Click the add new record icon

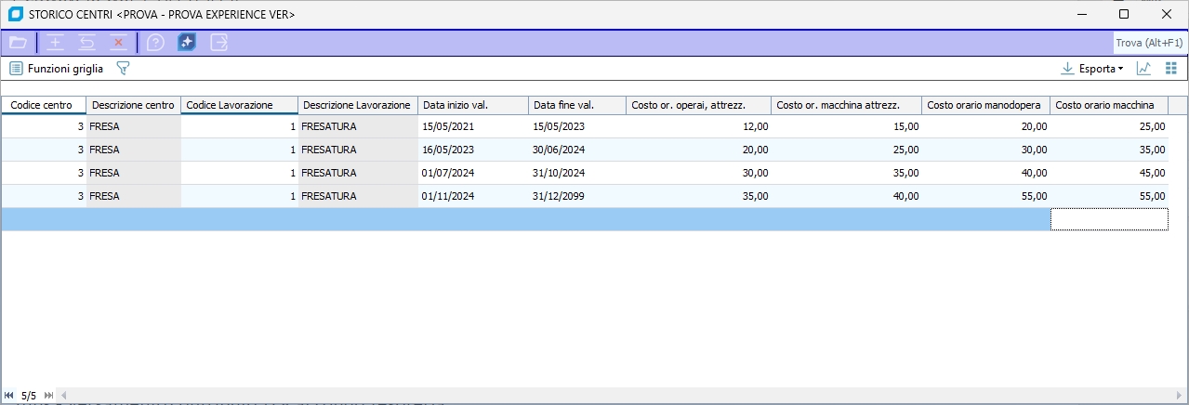tap(56, 43)
